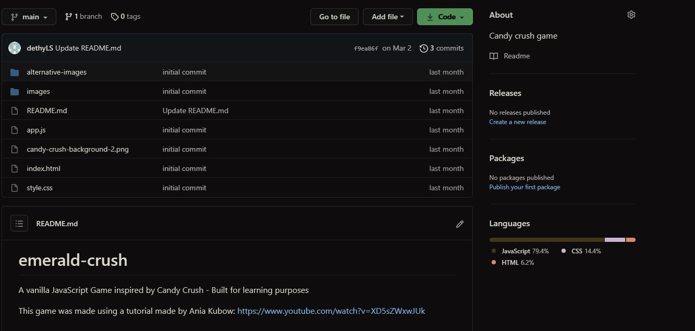Open initial commit message for images row
This screenshot has width=695, height=331.
click(185, 91)
